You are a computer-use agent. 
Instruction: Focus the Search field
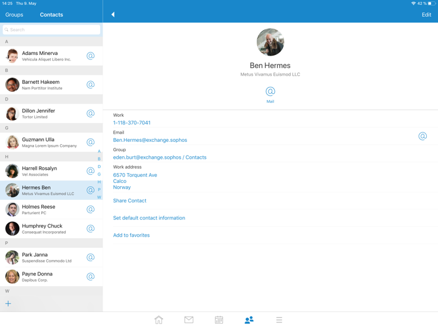(51, 29)
